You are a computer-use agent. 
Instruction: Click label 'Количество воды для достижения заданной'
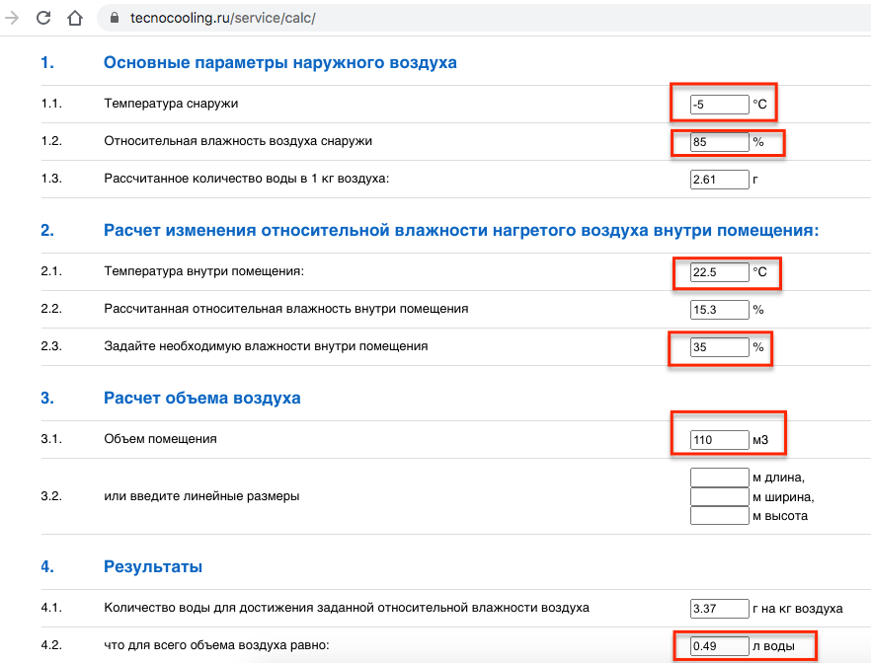coord(347,608)
